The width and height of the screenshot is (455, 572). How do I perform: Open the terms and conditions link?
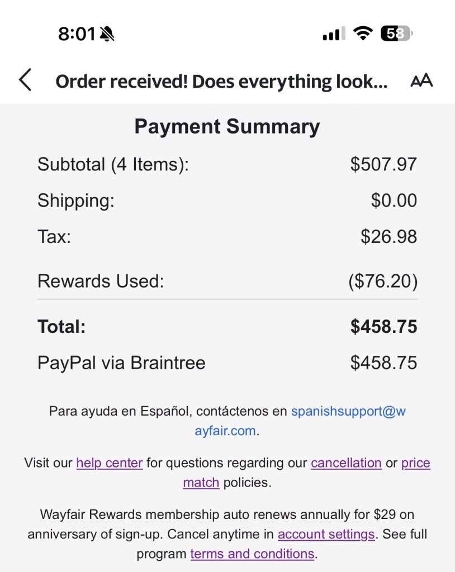[x=252, y=554]
